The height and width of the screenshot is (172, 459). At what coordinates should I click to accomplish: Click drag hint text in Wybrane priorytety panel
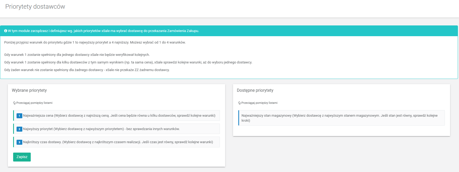point(34,103)
